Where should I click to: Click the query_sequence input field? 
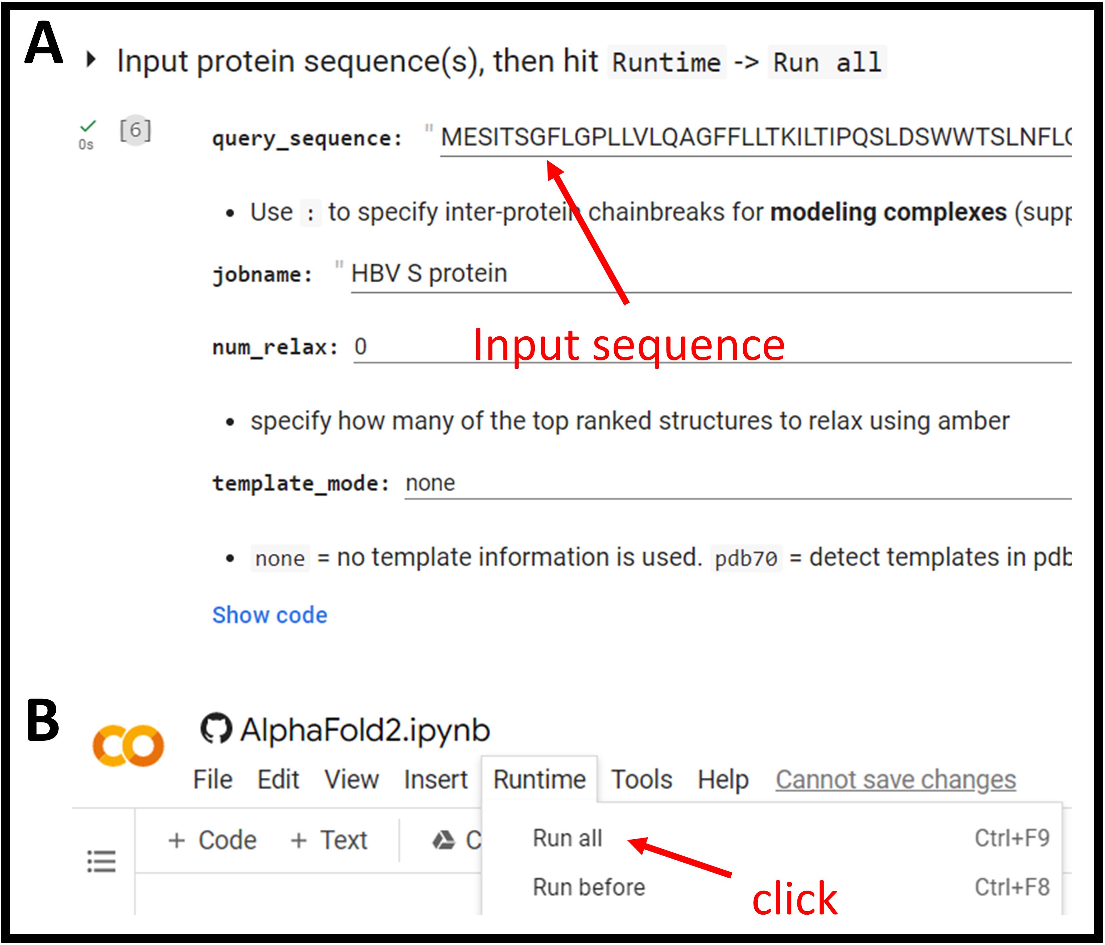(x=755, y=137)
